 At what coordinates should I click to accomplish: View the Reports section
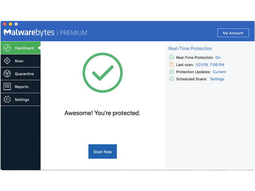[x=21, y=87]
